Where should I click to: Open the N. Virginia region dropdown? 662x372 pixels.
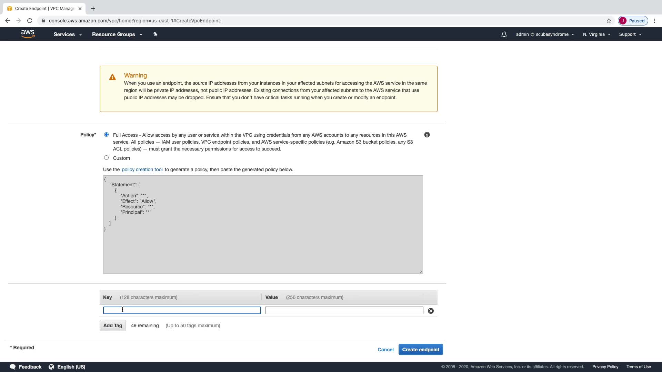click(x=596, y=34)
